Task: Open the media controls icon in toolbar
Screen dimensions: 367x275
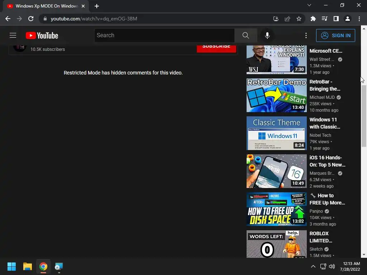Action: pos(324,19)
